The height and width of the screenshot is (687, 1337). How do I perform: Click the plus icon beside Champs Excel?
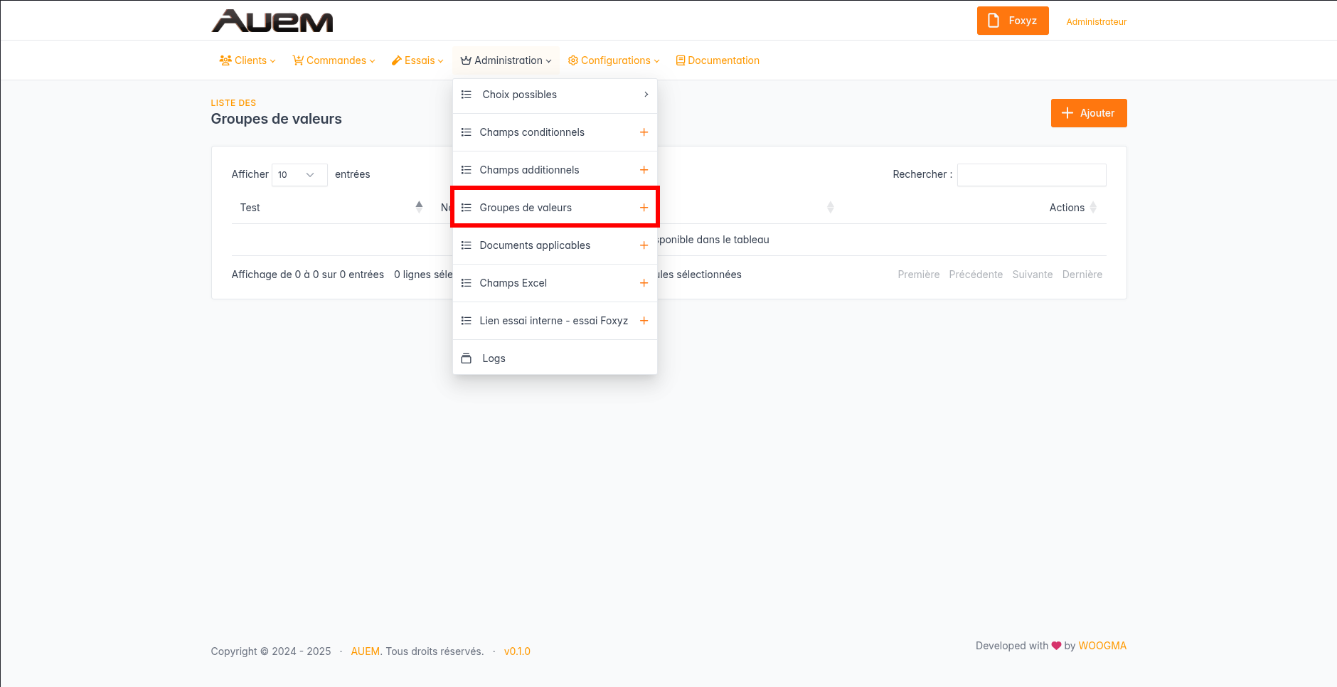[644, 283]
